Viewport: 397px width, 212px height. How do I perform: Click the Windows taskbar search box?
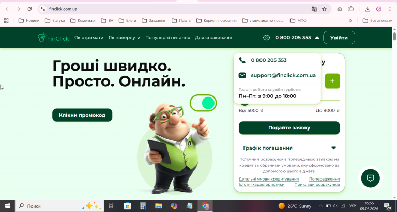(59, 206)
